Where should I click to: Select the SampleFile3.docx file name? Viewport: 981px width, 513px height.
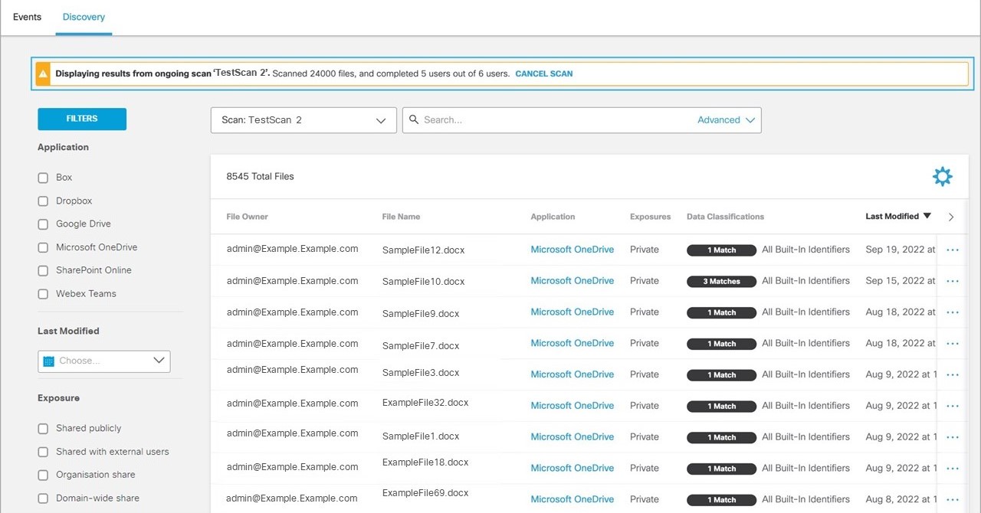421,373
